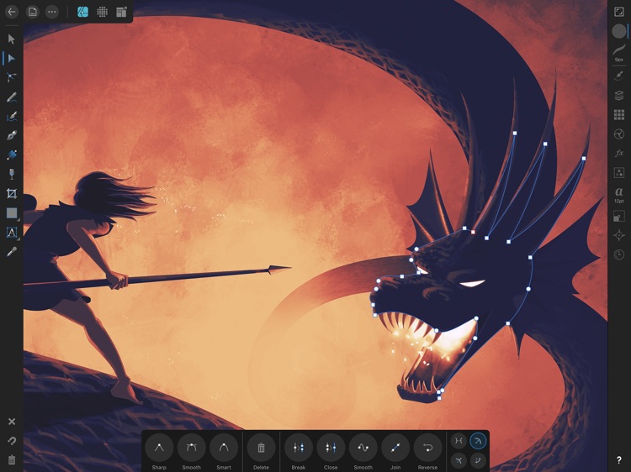The height and width of the screenshot is (472, 631).
Task: Select the Pencil tool
Action: (x=12, y=97)
